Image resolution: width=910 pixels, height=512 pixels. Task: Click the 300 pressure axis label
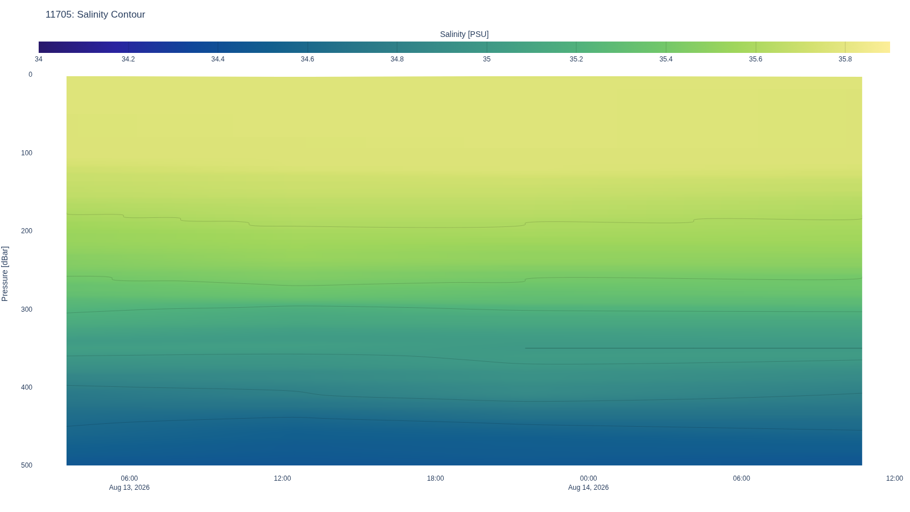(x=27, y=309)
